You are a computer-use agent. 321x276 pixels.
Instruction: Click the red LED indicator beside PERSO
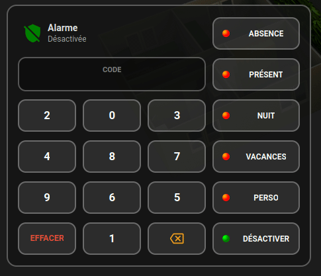point(226,197)
